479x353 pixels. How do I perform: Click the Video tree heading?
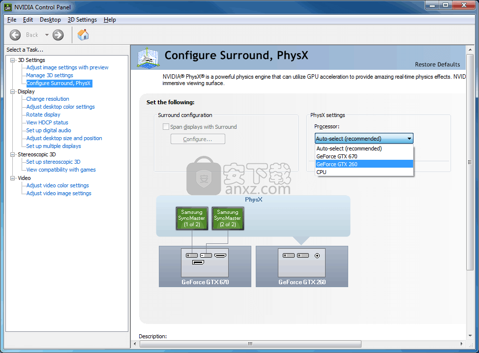point(24,178)
